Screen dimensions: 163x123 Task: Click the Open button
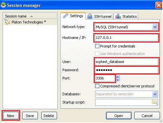tap(118, 116)
